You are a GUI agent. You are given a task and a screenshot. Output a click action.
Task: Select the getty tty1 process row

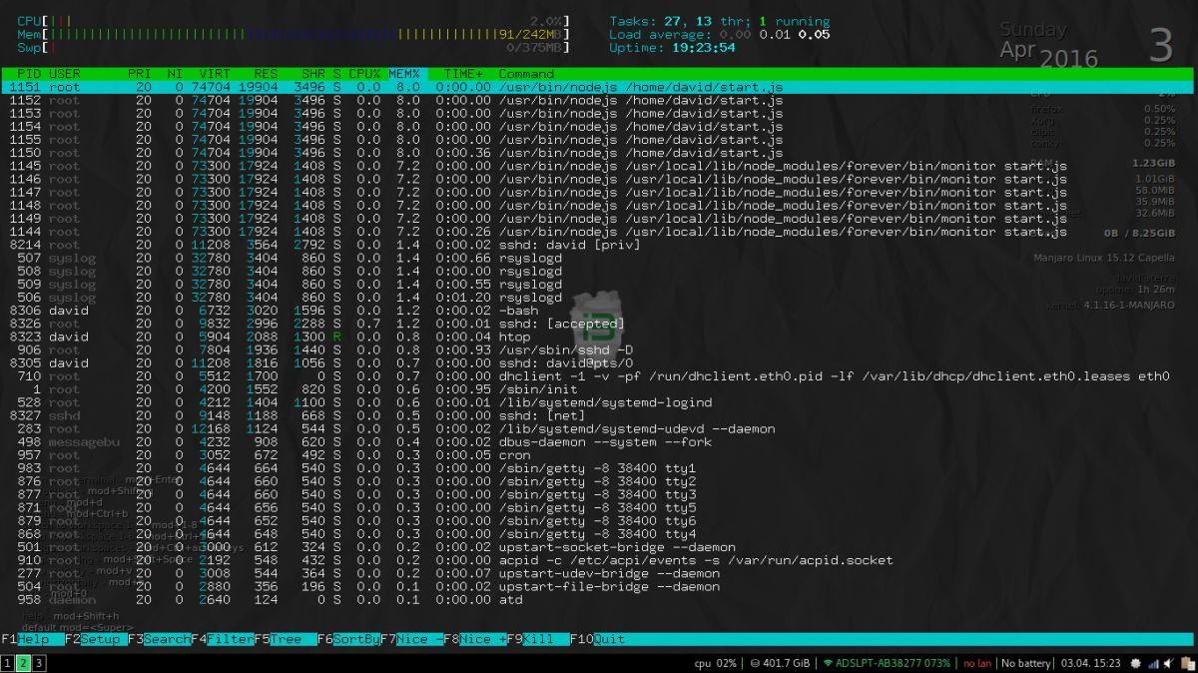[x=599, y=468]
